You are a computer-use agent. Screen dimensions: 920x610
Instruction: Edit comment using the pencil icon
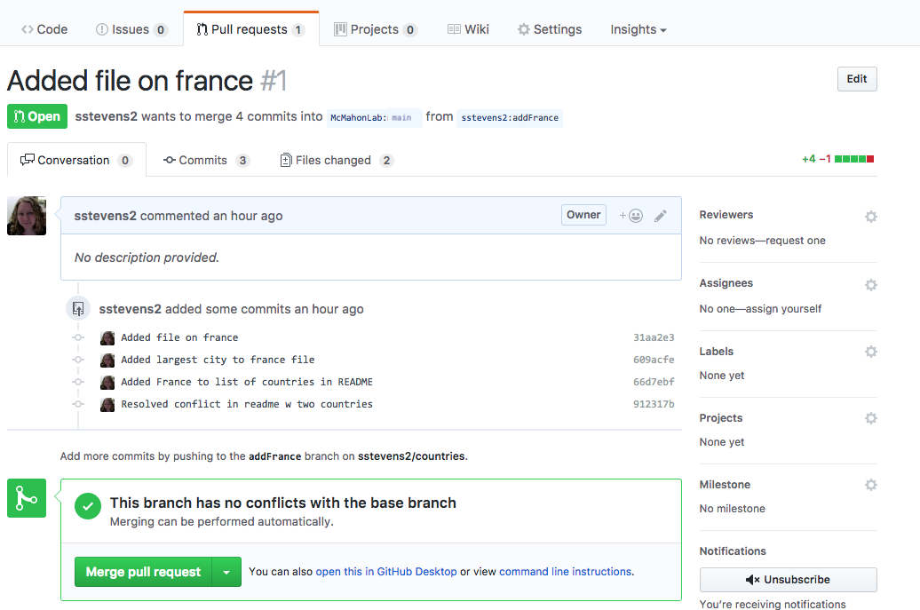[x=660, y=216]
